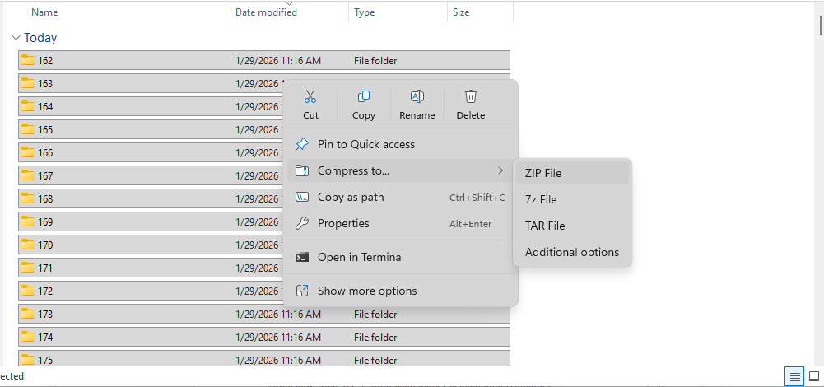The height and width of the screenshot is (387, 824).
Task: Select folder name 170
Action: point(45,245)
